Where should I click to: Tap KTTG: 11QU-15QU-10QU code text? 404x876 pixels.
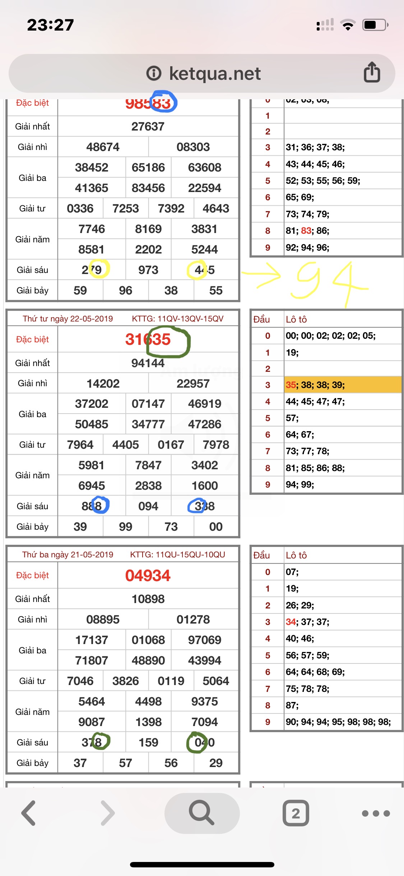click(178, 555)
